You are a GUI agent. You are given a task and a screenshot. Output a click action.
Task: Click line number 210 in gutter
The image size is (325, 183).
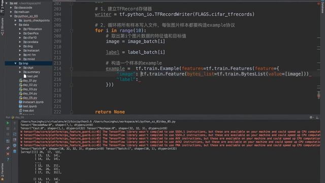point(57,47)
